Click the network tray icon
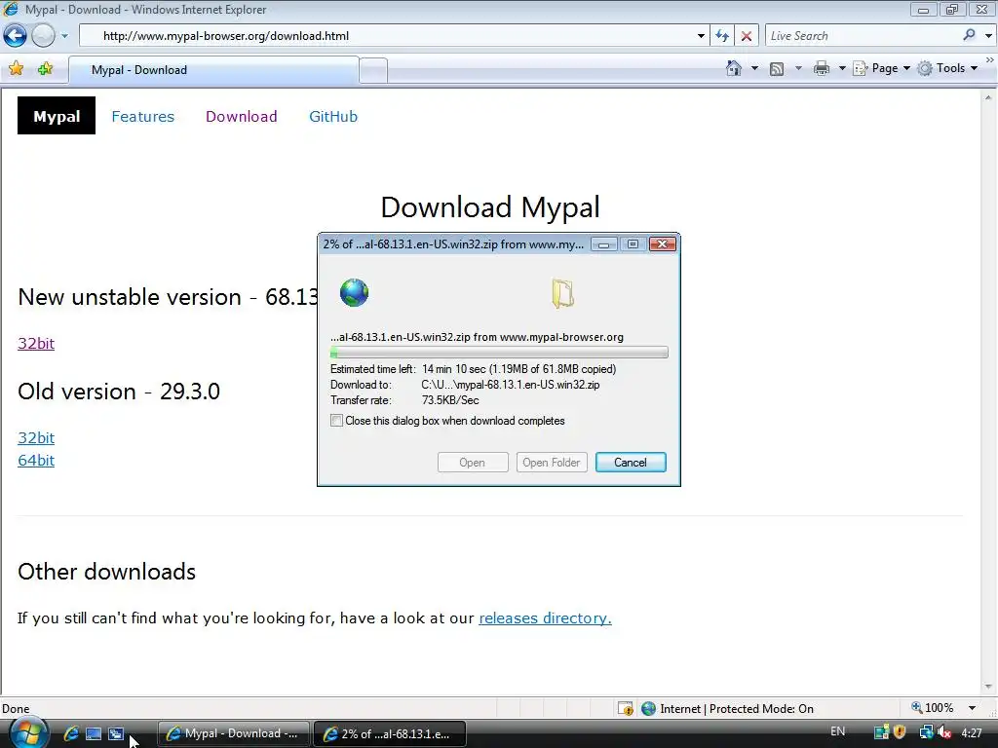This screenshot has width=998, height=748. pyautogui.click(x=926, y=732)
